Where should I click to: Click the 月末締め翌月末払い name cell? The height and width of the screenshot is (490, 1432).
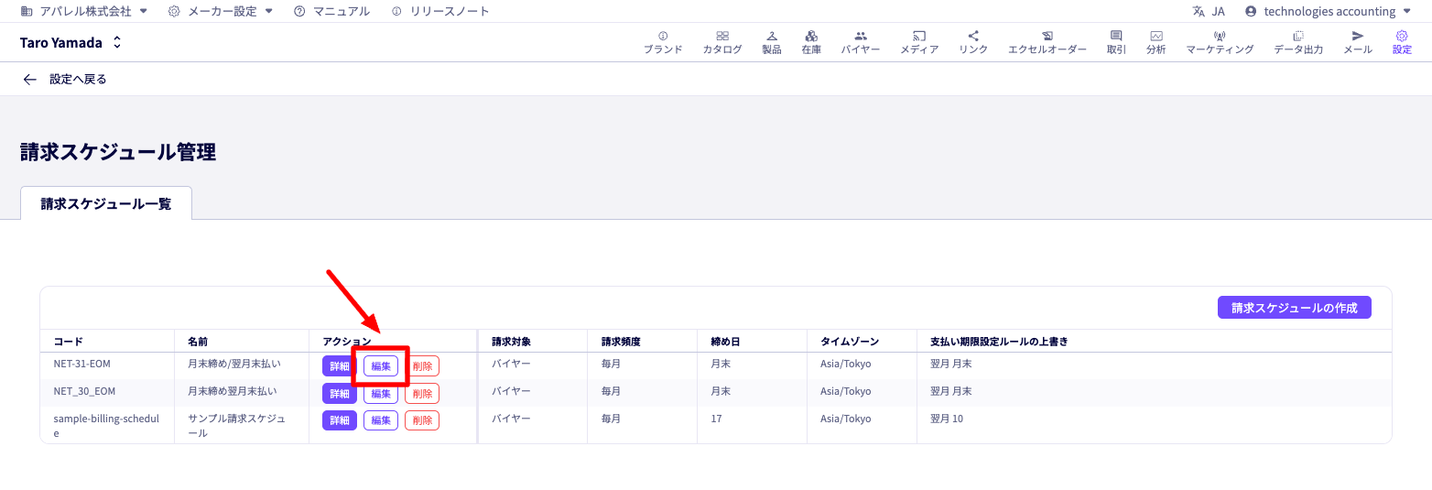pyautogui.click(x=232, y=391)
